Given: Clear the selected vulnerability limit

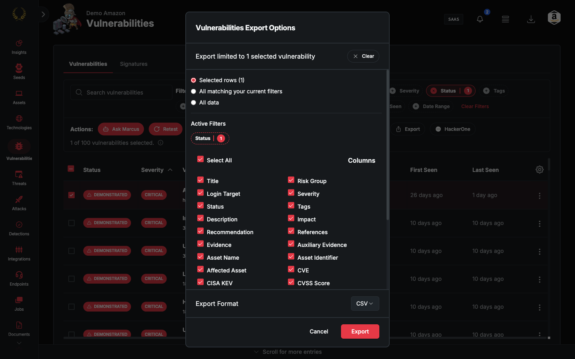Looking at the screenshot, I should 363,56.
